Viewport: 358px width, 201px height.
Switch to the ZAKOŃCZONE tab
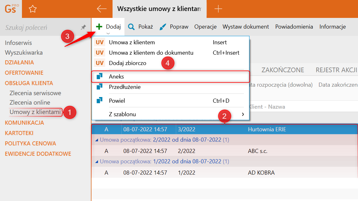[282, 70]
